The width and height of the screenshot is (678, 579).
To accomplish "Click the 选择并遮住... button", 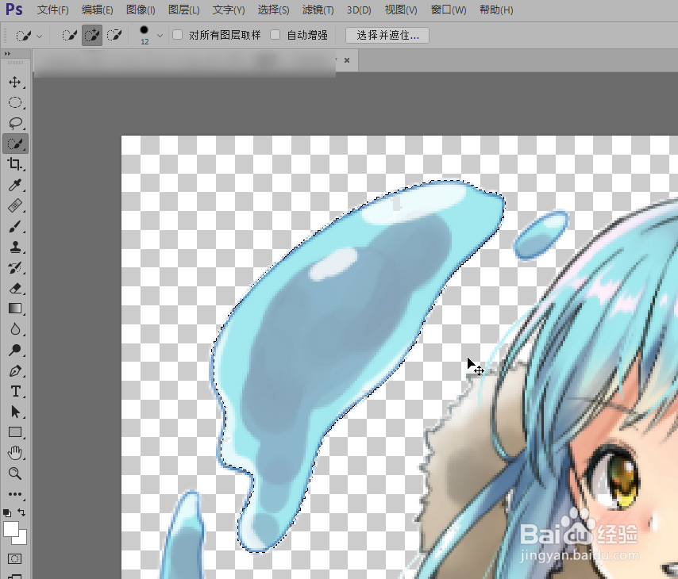I will [387, 35].
